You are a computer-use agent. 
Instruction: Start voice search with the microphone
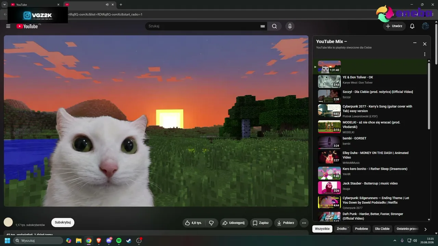click(x=290, y=26)
